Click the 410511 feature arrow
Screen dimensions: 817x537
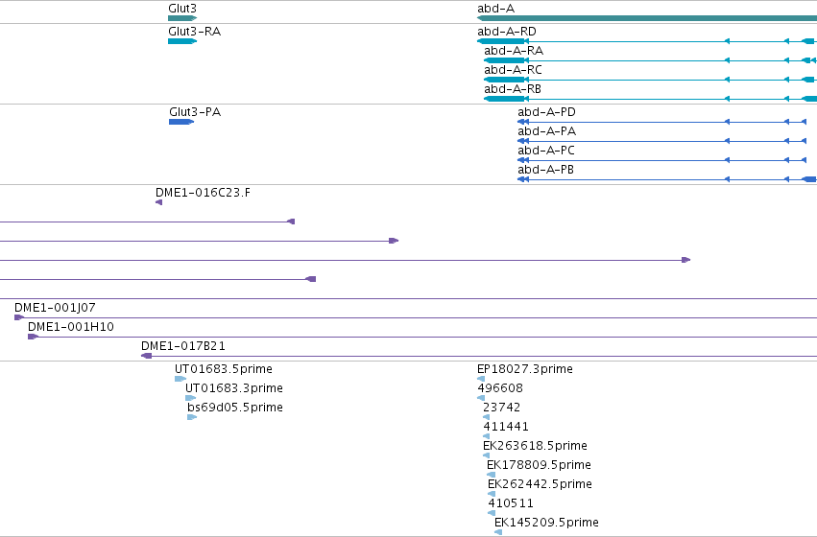click(492, 514)
